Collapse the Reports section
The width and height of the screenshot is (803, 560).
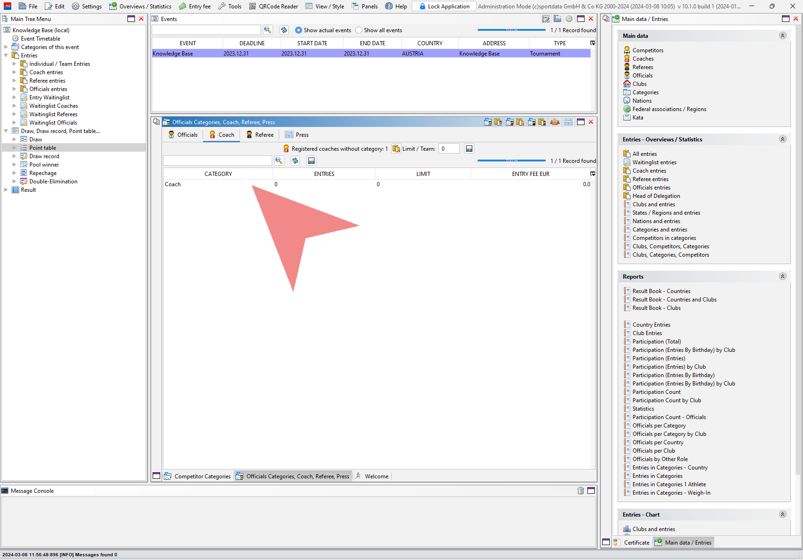pyautogui.click(x=783, y=276)
